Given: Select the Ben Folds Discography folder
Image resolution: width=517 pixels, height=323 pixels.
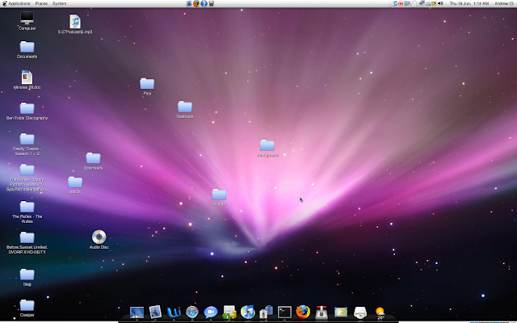Looking at the screenshot, I should (27, 111).
